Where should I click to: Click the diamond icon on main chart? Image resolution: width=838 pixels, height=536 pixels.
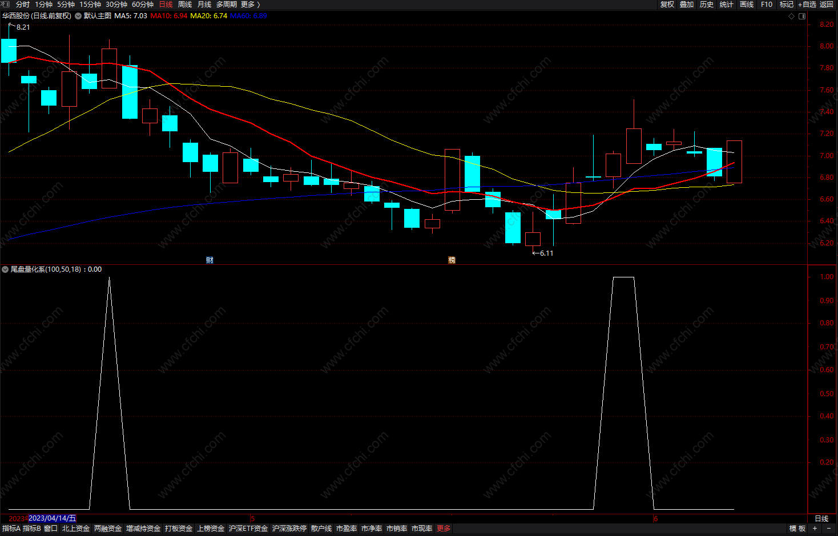pyautogui.click(x=791, y=16)
